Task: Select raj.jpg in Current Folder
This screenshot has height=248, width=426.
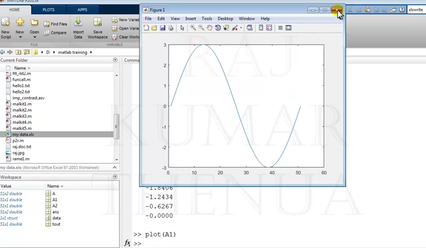Action: (18, 153)
